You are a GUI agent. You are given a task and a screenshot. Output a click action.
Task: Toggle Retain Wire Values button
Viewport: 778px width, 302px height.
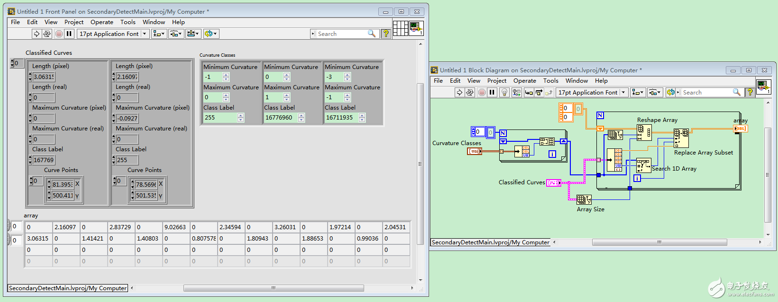pyautogui.click(x=517, y=93)
